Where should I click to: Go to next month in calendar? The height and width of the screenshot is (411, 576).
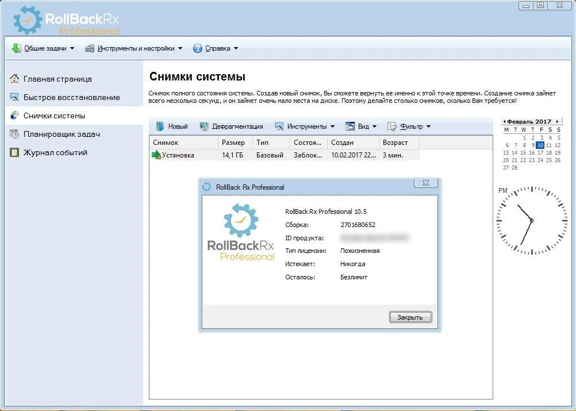coord(557,121)
